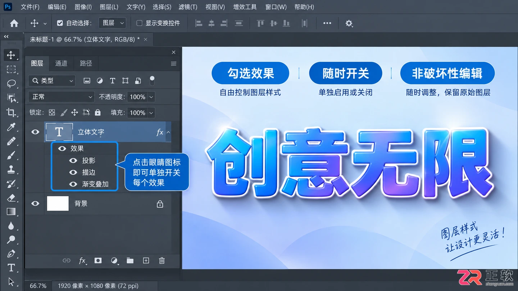Image resolution: width=518 pixels, height=291 pixels.
Task: Uncheck the 自动选择 checkbox
Action: [60, 23]
